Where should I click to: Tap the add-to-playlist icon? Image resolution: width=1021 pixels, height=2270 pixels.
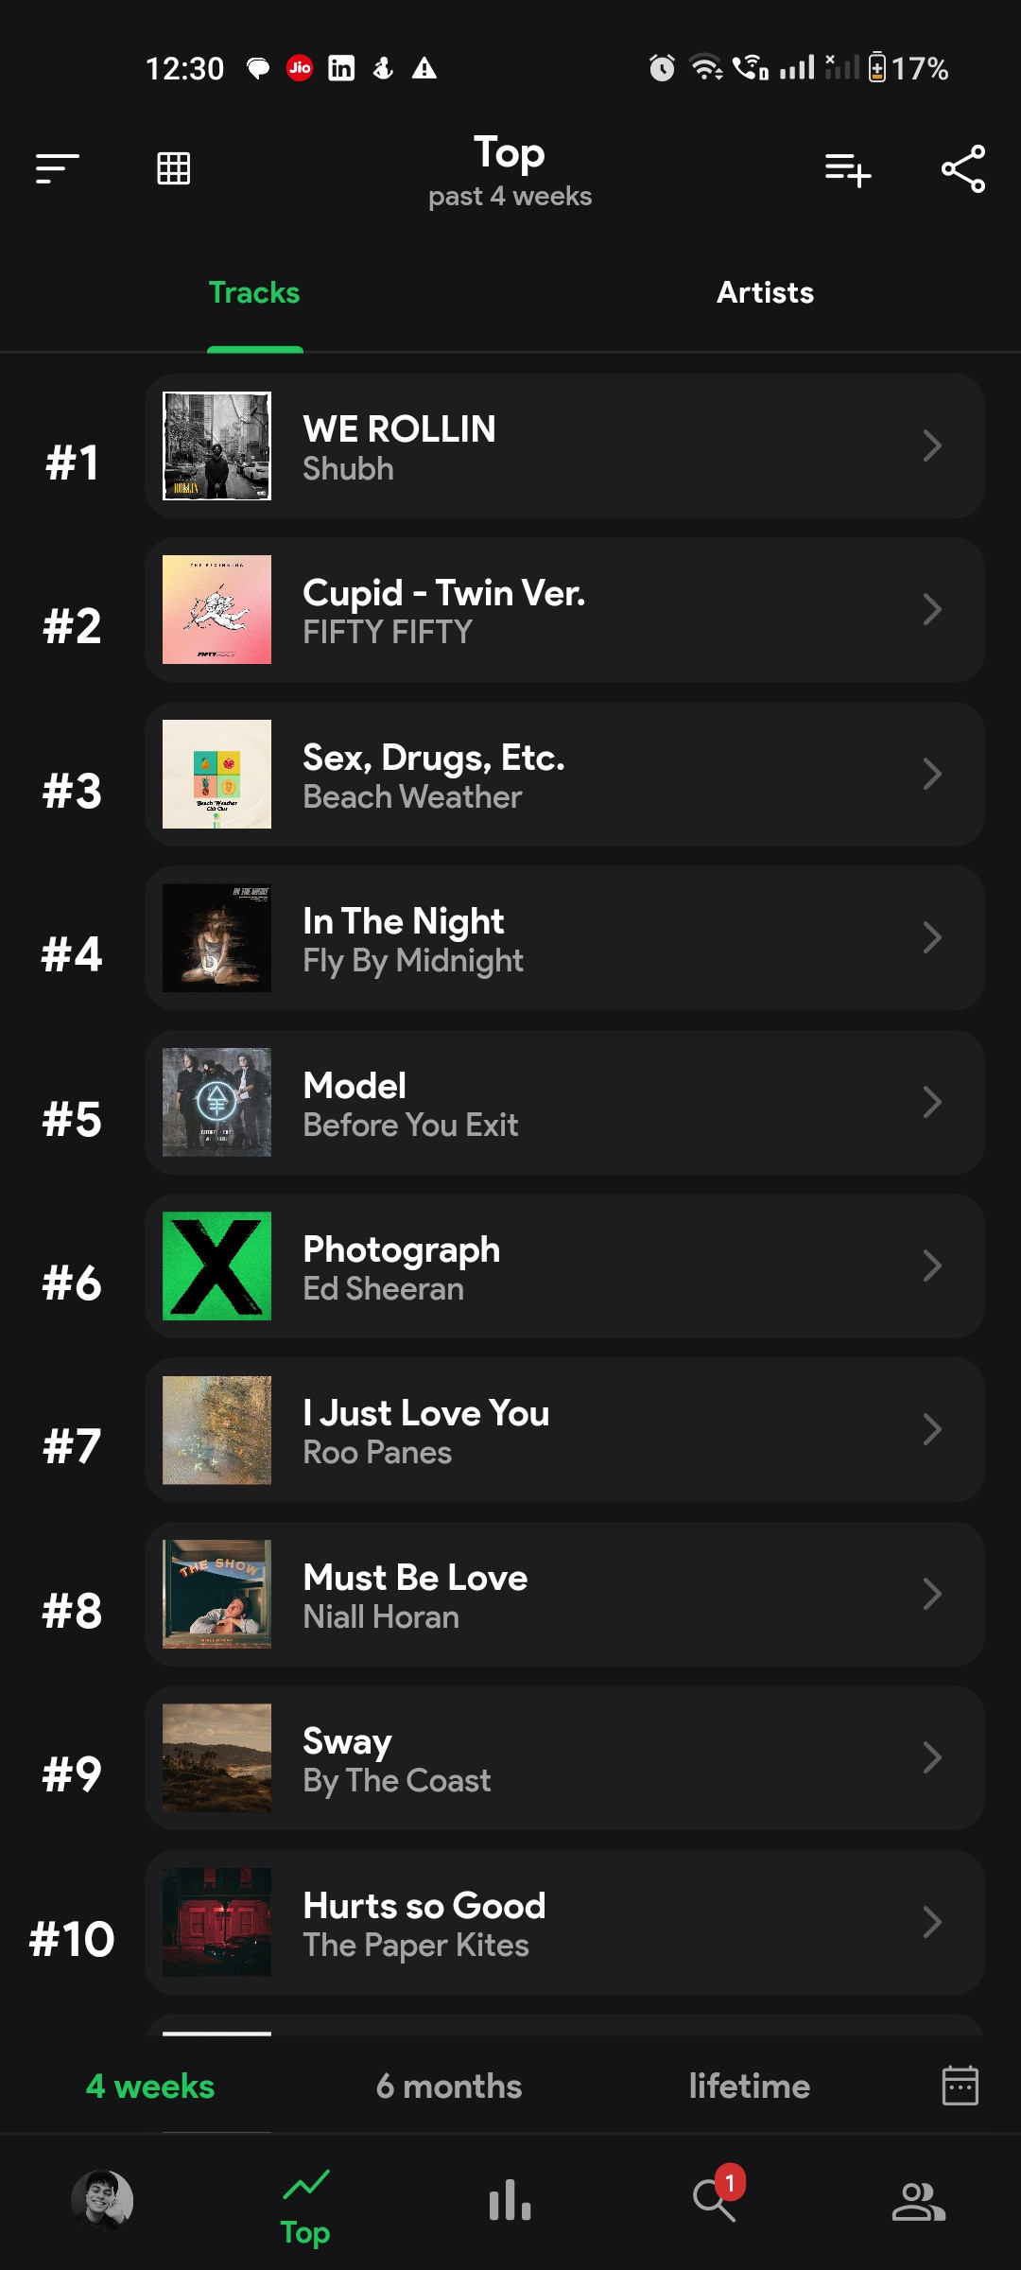[848, 170]
